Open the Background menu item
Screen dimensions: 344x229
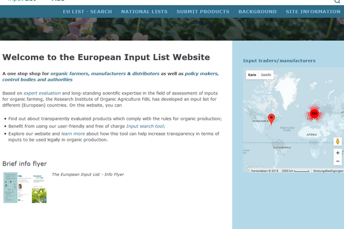[257, 11]
